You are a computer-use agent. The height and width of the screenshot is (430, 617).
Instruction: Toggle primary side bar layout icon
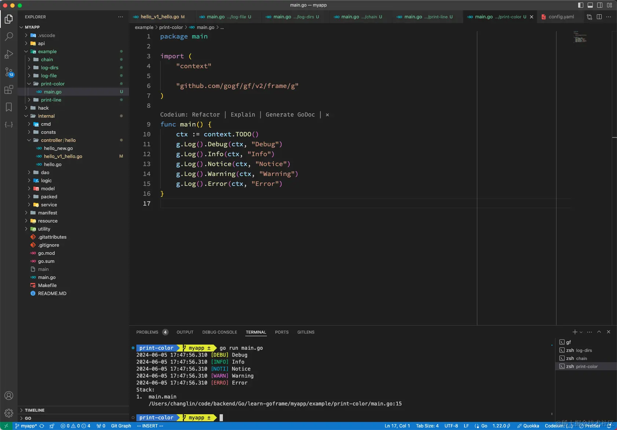point(581,5)
